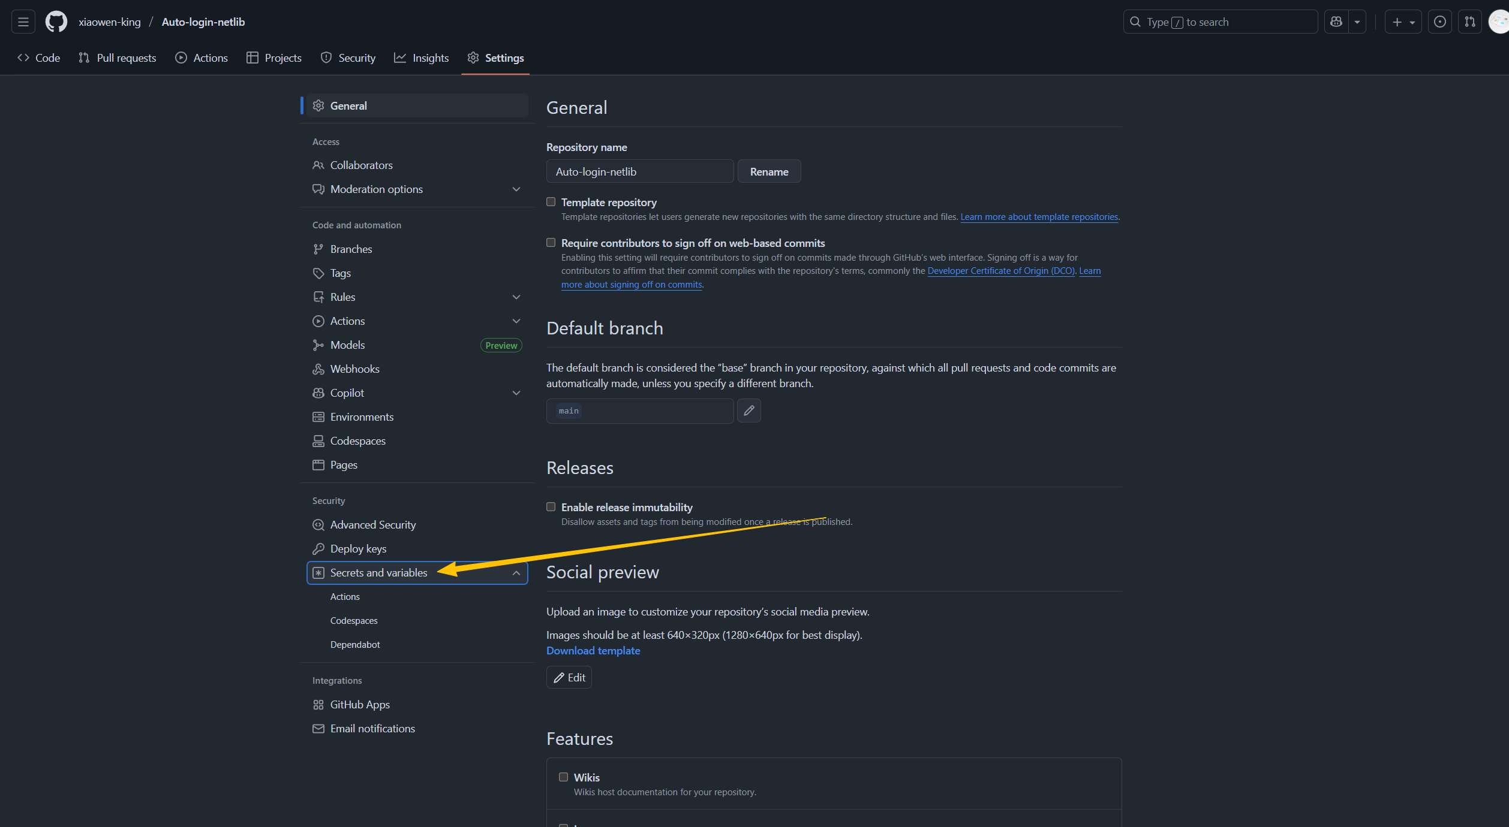Screen dimensions: 1509x827
Task: Click the Download template link
Action: click(593, 651)
